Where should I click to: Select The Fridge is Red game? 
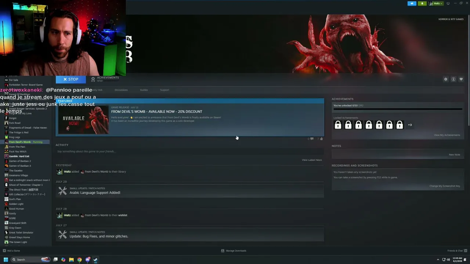(x=18, y=132)
